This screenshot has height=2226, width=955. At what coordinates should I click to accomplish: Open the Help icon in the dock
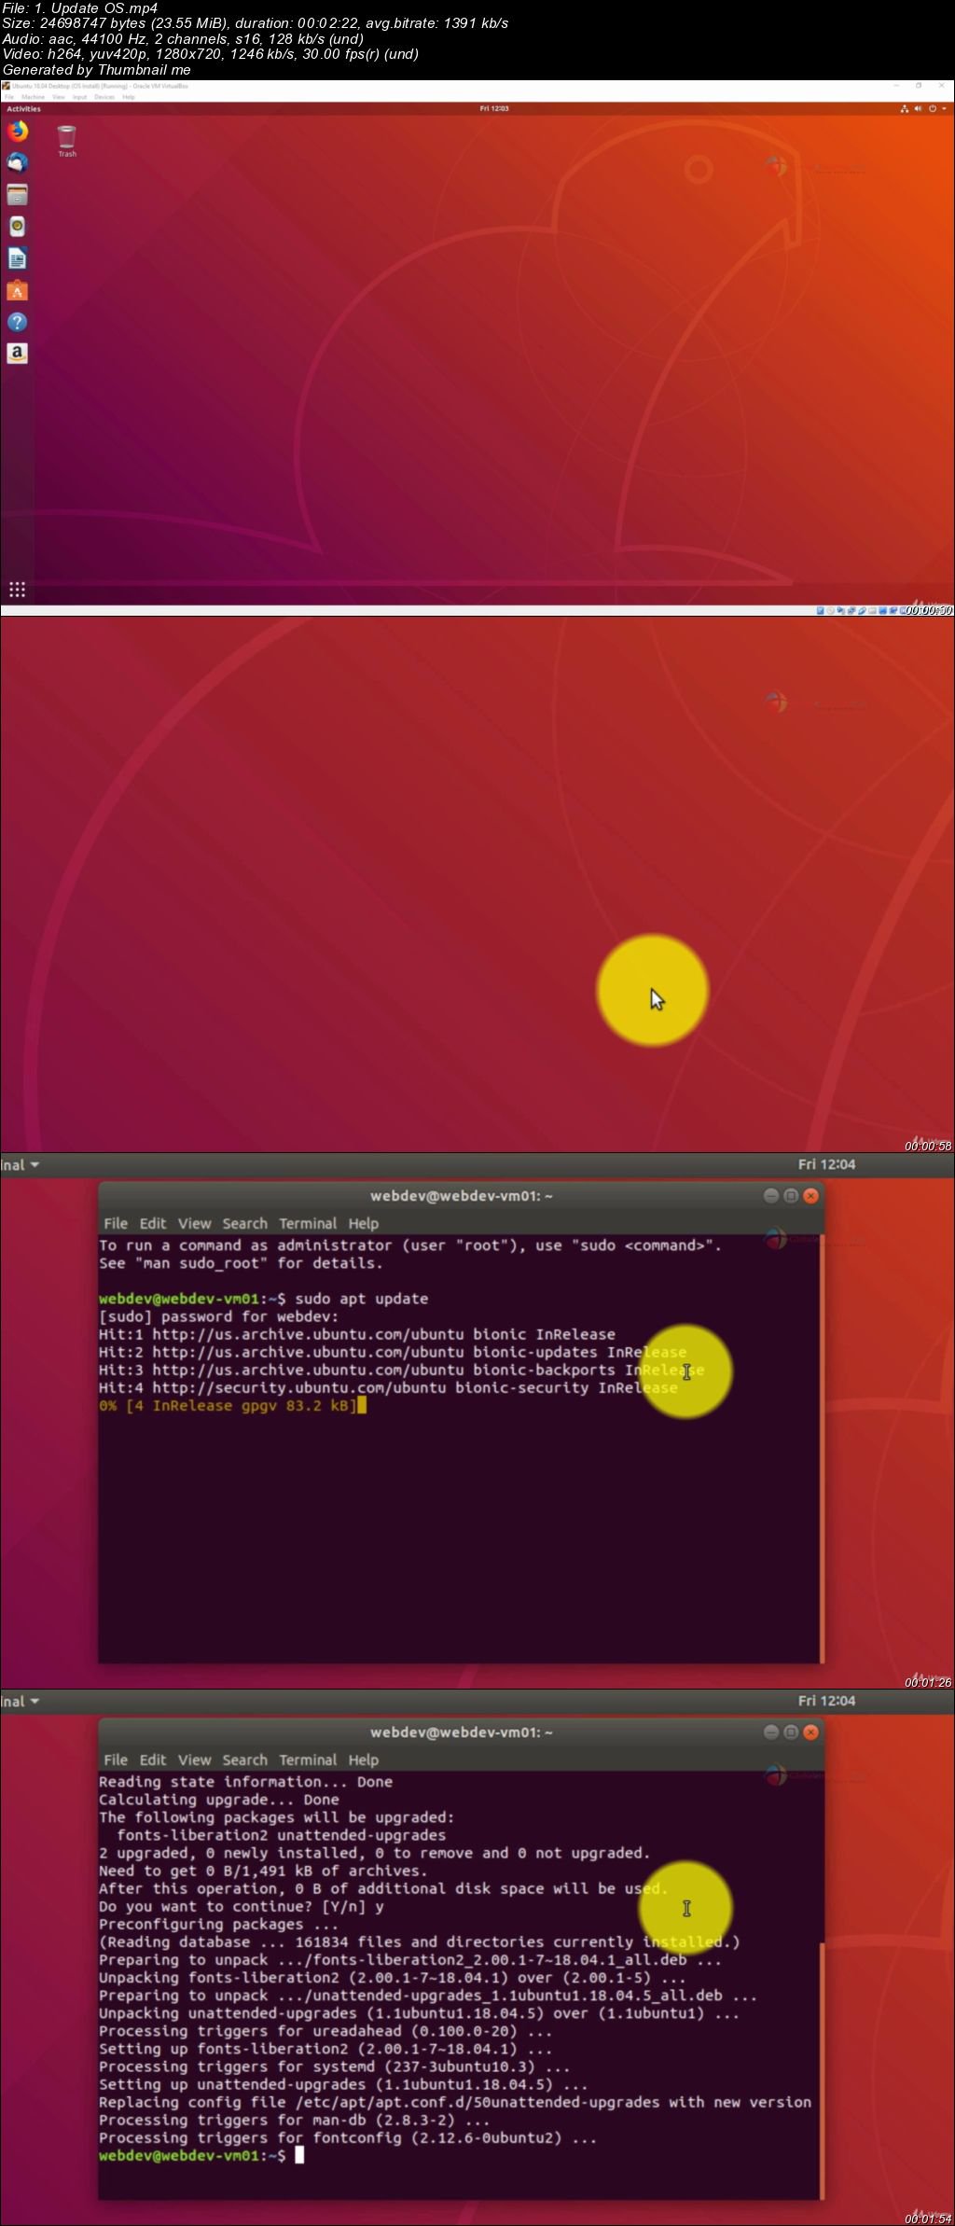[x=17, y=322]
